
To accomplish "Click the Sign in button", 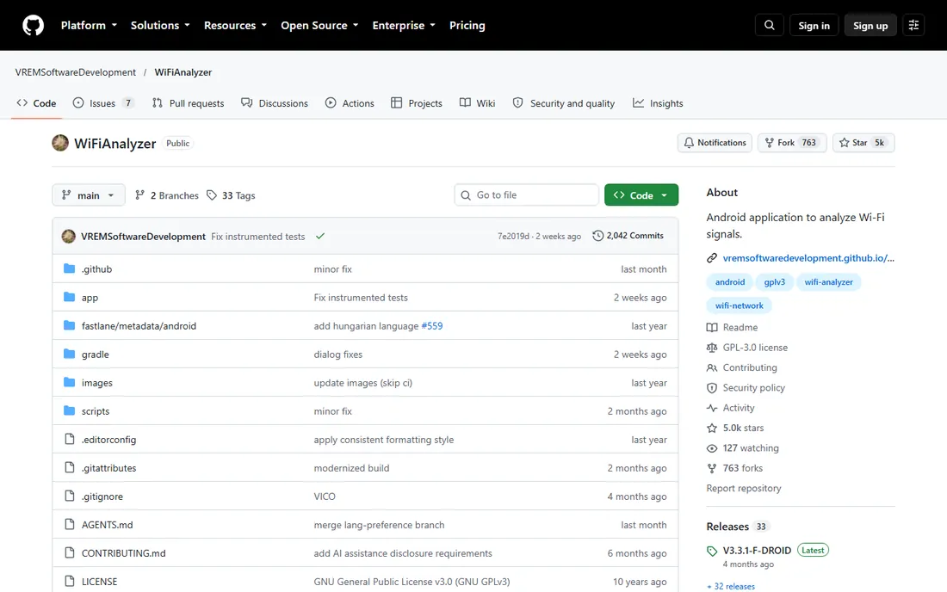I will click(x=814, y=25).
